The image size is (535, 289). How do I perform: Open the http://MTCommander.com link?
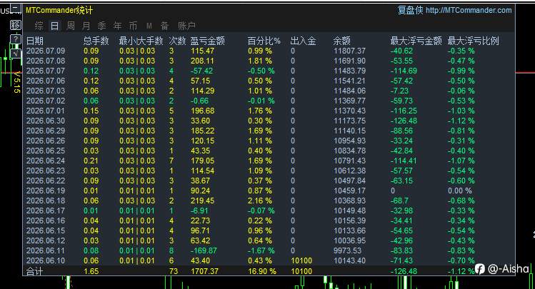pyautogui.click(x=469, y=10)
